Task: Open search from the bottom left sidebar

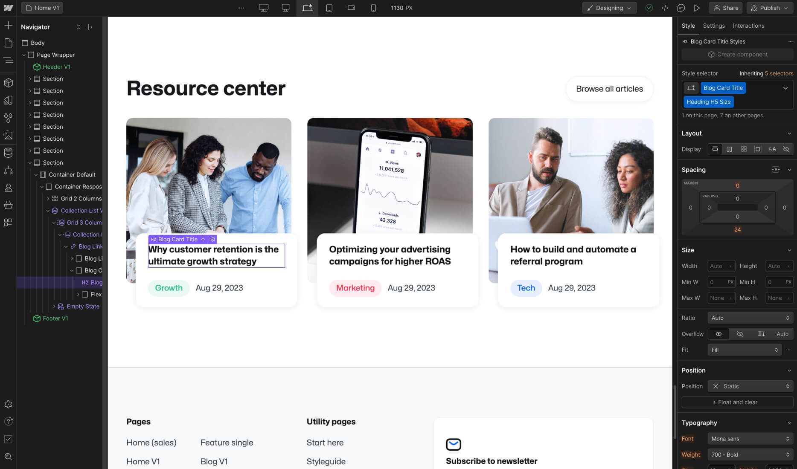Action: click(9, 456)
